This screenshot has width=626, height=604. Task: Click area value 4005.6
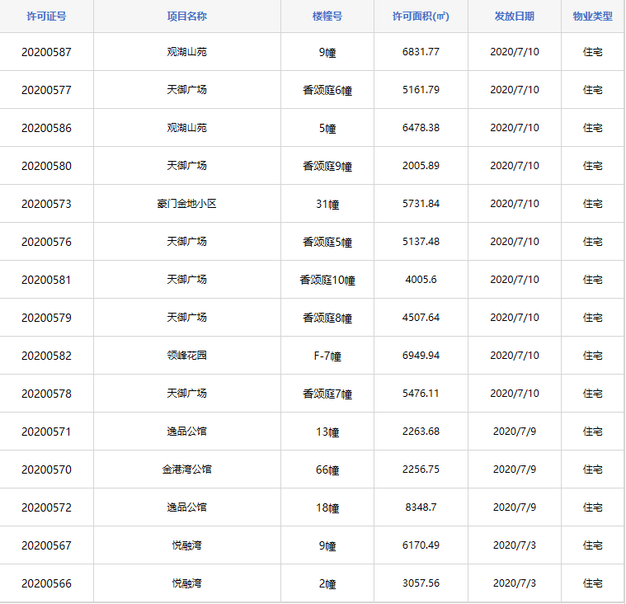pyautogui.click(x=421, y=280)
